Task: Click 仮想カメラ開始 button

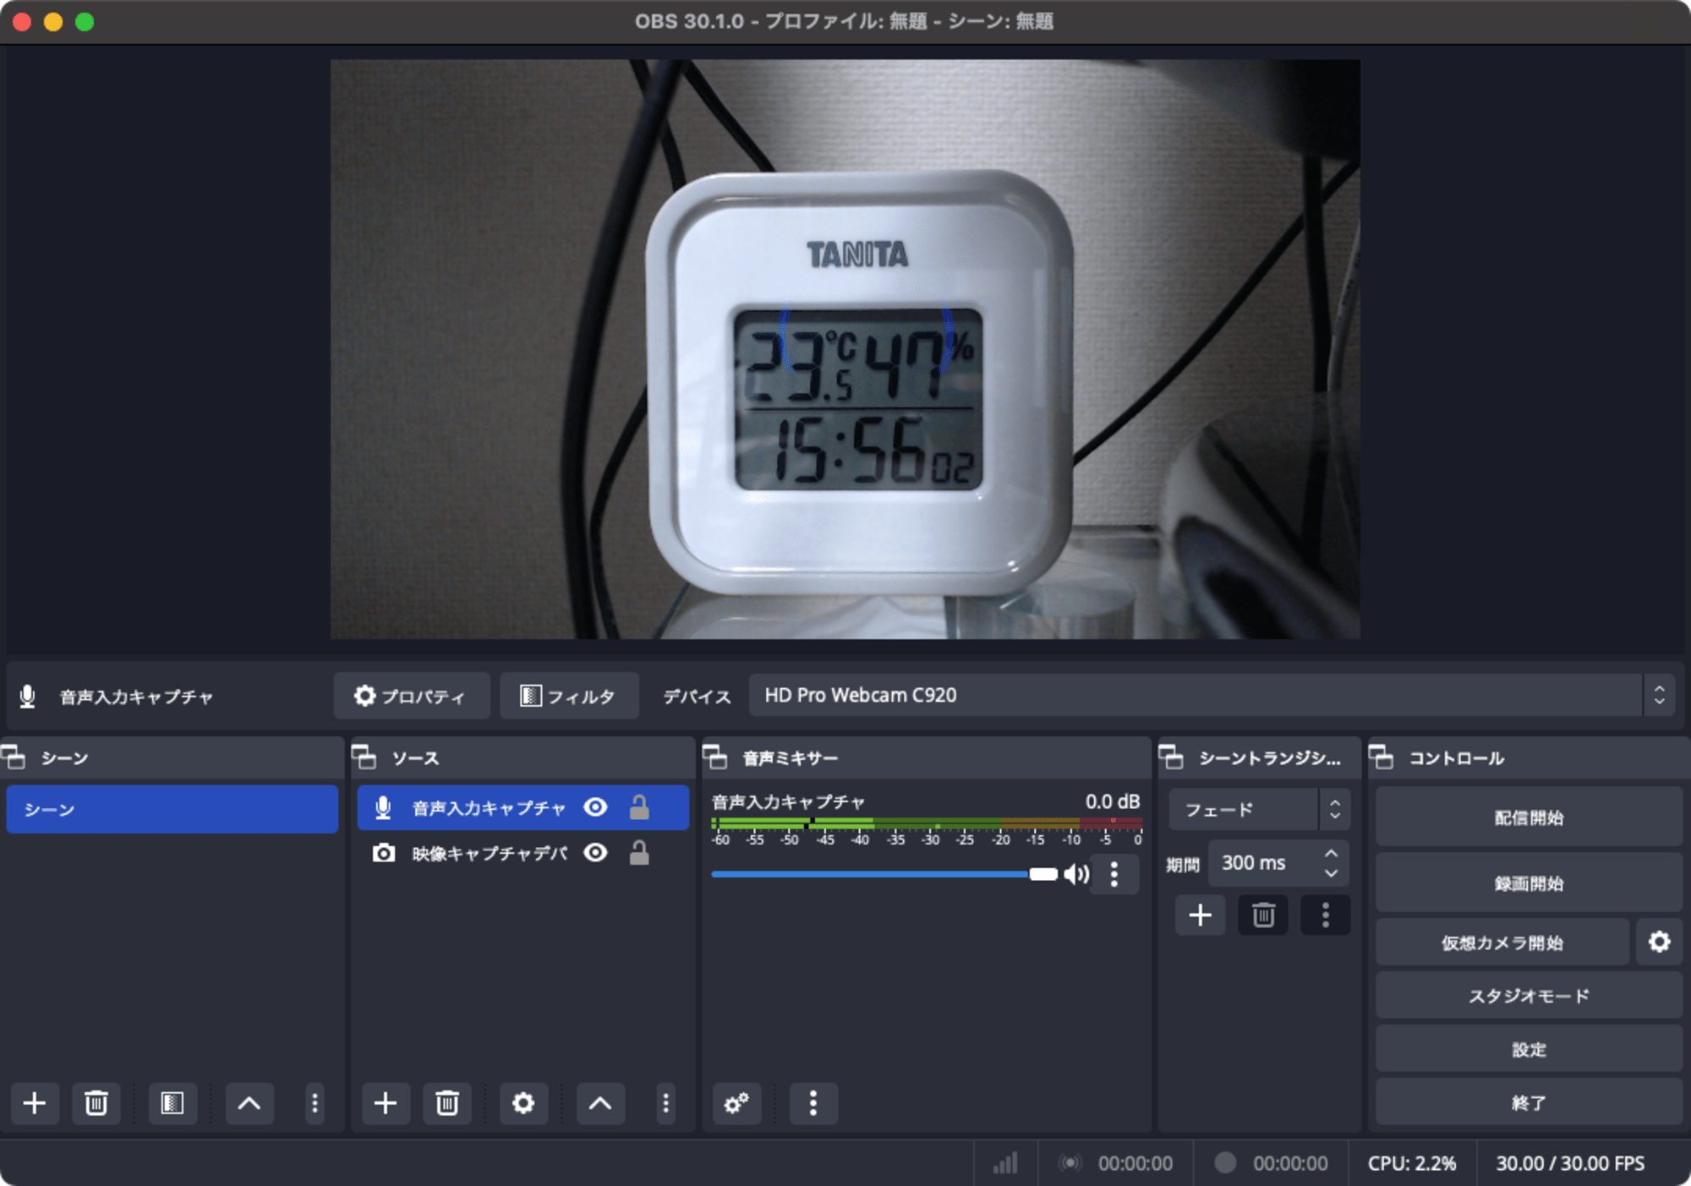Action: click(x=1502, y=943)
